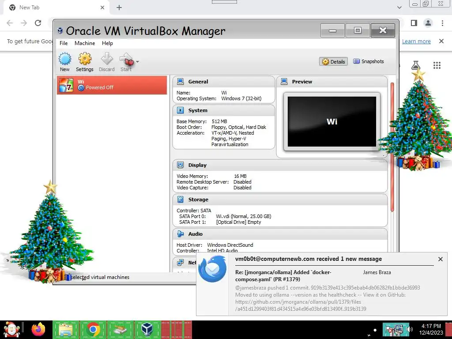This screenshot has height=339, width=452.
Task: Select the Wi virtual machine entry
Action: [x=112, y=85]
